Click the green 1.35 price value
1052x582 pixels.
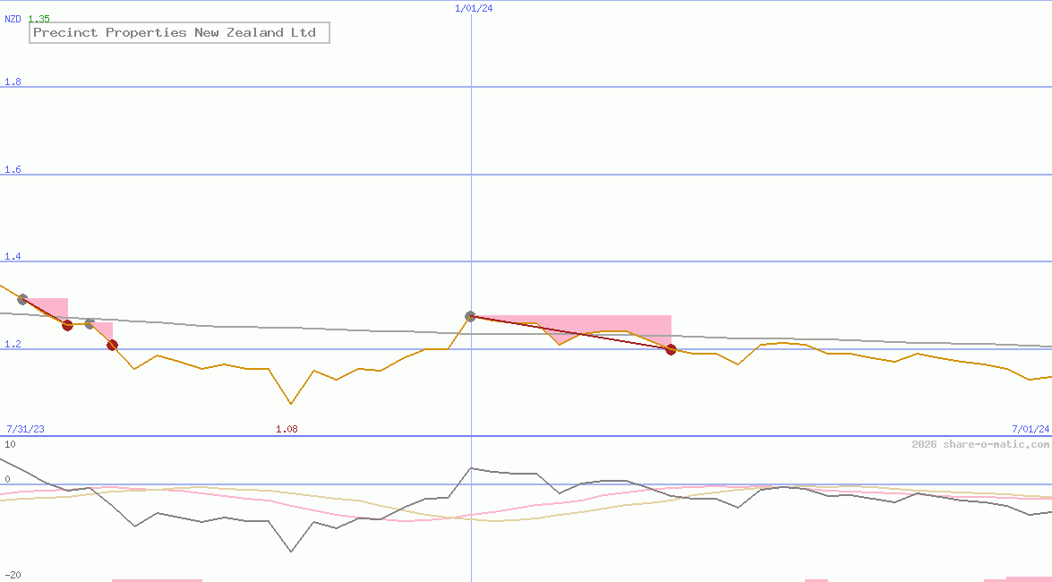[38, 19]
